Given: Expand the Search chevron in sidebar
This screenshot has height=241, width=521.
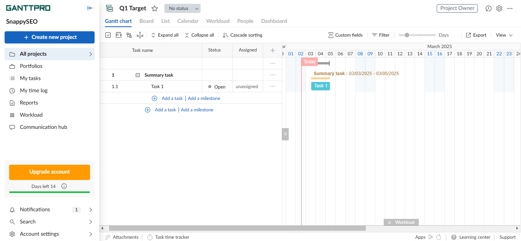Looking at the screenshot, I should (x=90, y=222).
